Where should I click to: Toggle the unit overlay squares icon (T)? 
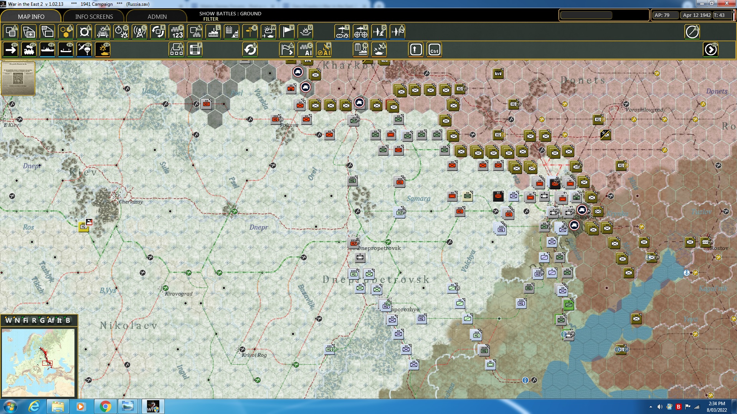pos(10,32)
